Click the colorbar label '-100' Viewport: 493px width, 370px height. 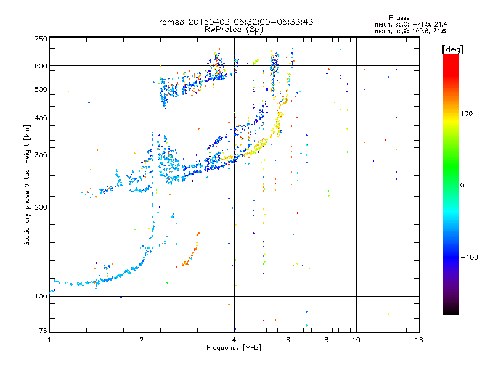point(470,257)
